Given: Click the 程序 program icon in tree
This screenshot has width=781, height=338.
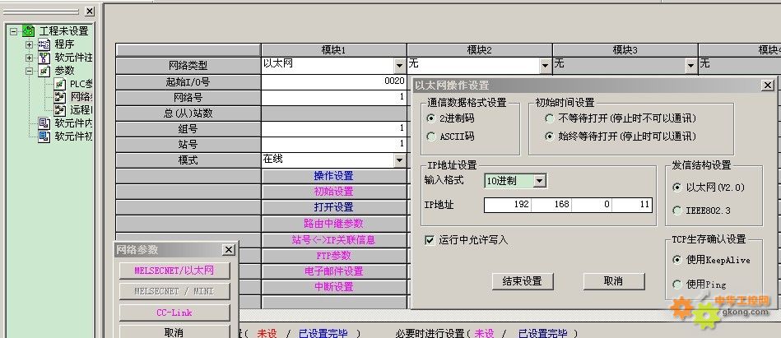Looking at the screenshot, I should 44,44.
